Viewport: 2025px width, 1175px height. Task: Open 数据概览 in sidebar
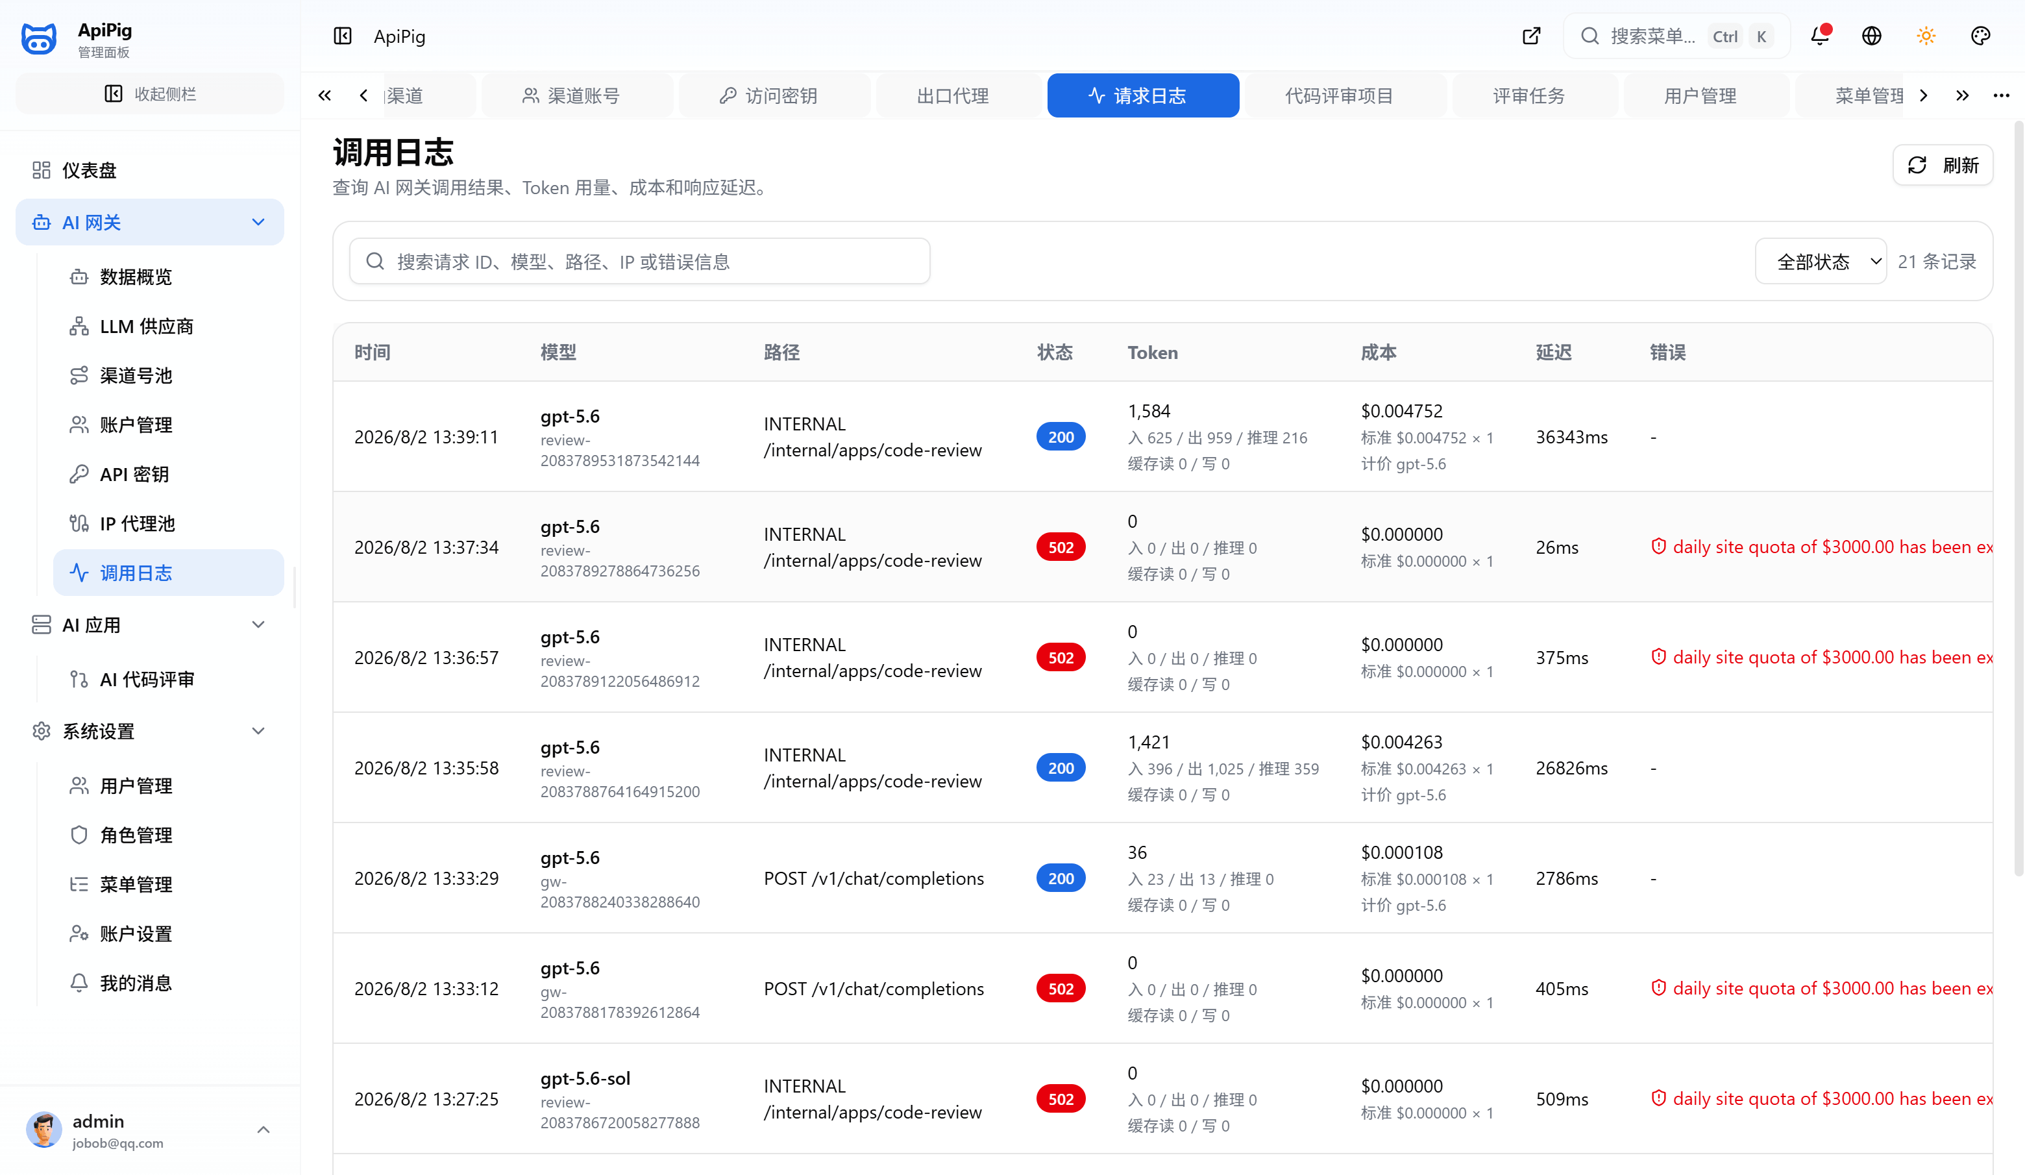[169, 277]
